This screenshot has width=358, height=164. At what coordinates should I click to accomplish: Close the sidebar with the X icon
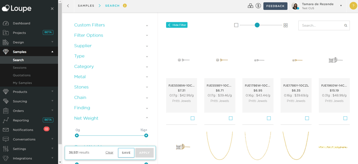(x=52, y=9)
